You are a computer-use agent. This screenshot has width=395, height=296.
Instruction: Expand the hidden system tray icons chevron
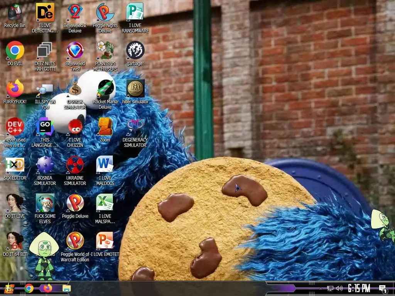[321, 288]
